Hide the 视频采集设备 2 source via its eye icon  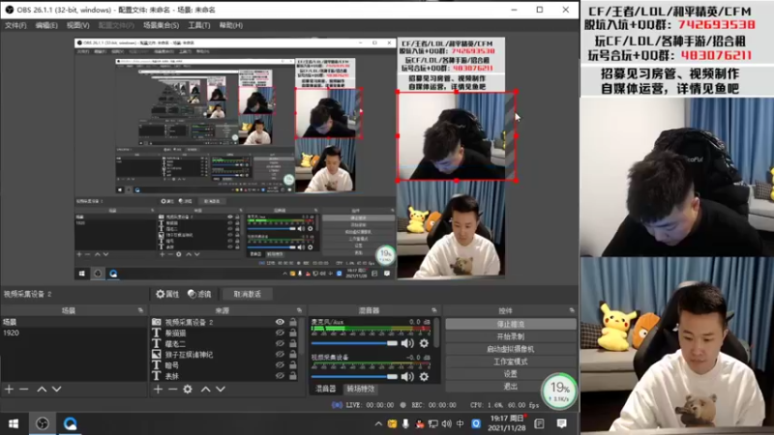[x=280, y=322]
